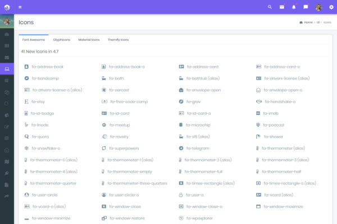Select the fa-address-card-o label text
This screenshot has height=224, width=337.
tap(282, 67)
